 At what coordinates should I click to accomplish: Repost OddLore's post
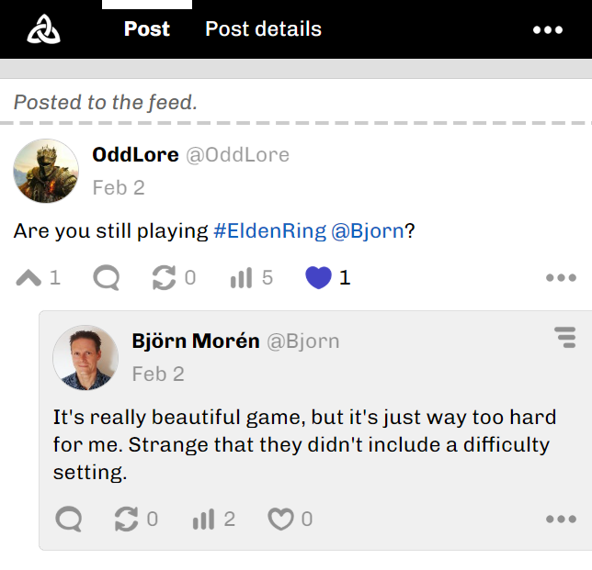(x=164, y=278)
